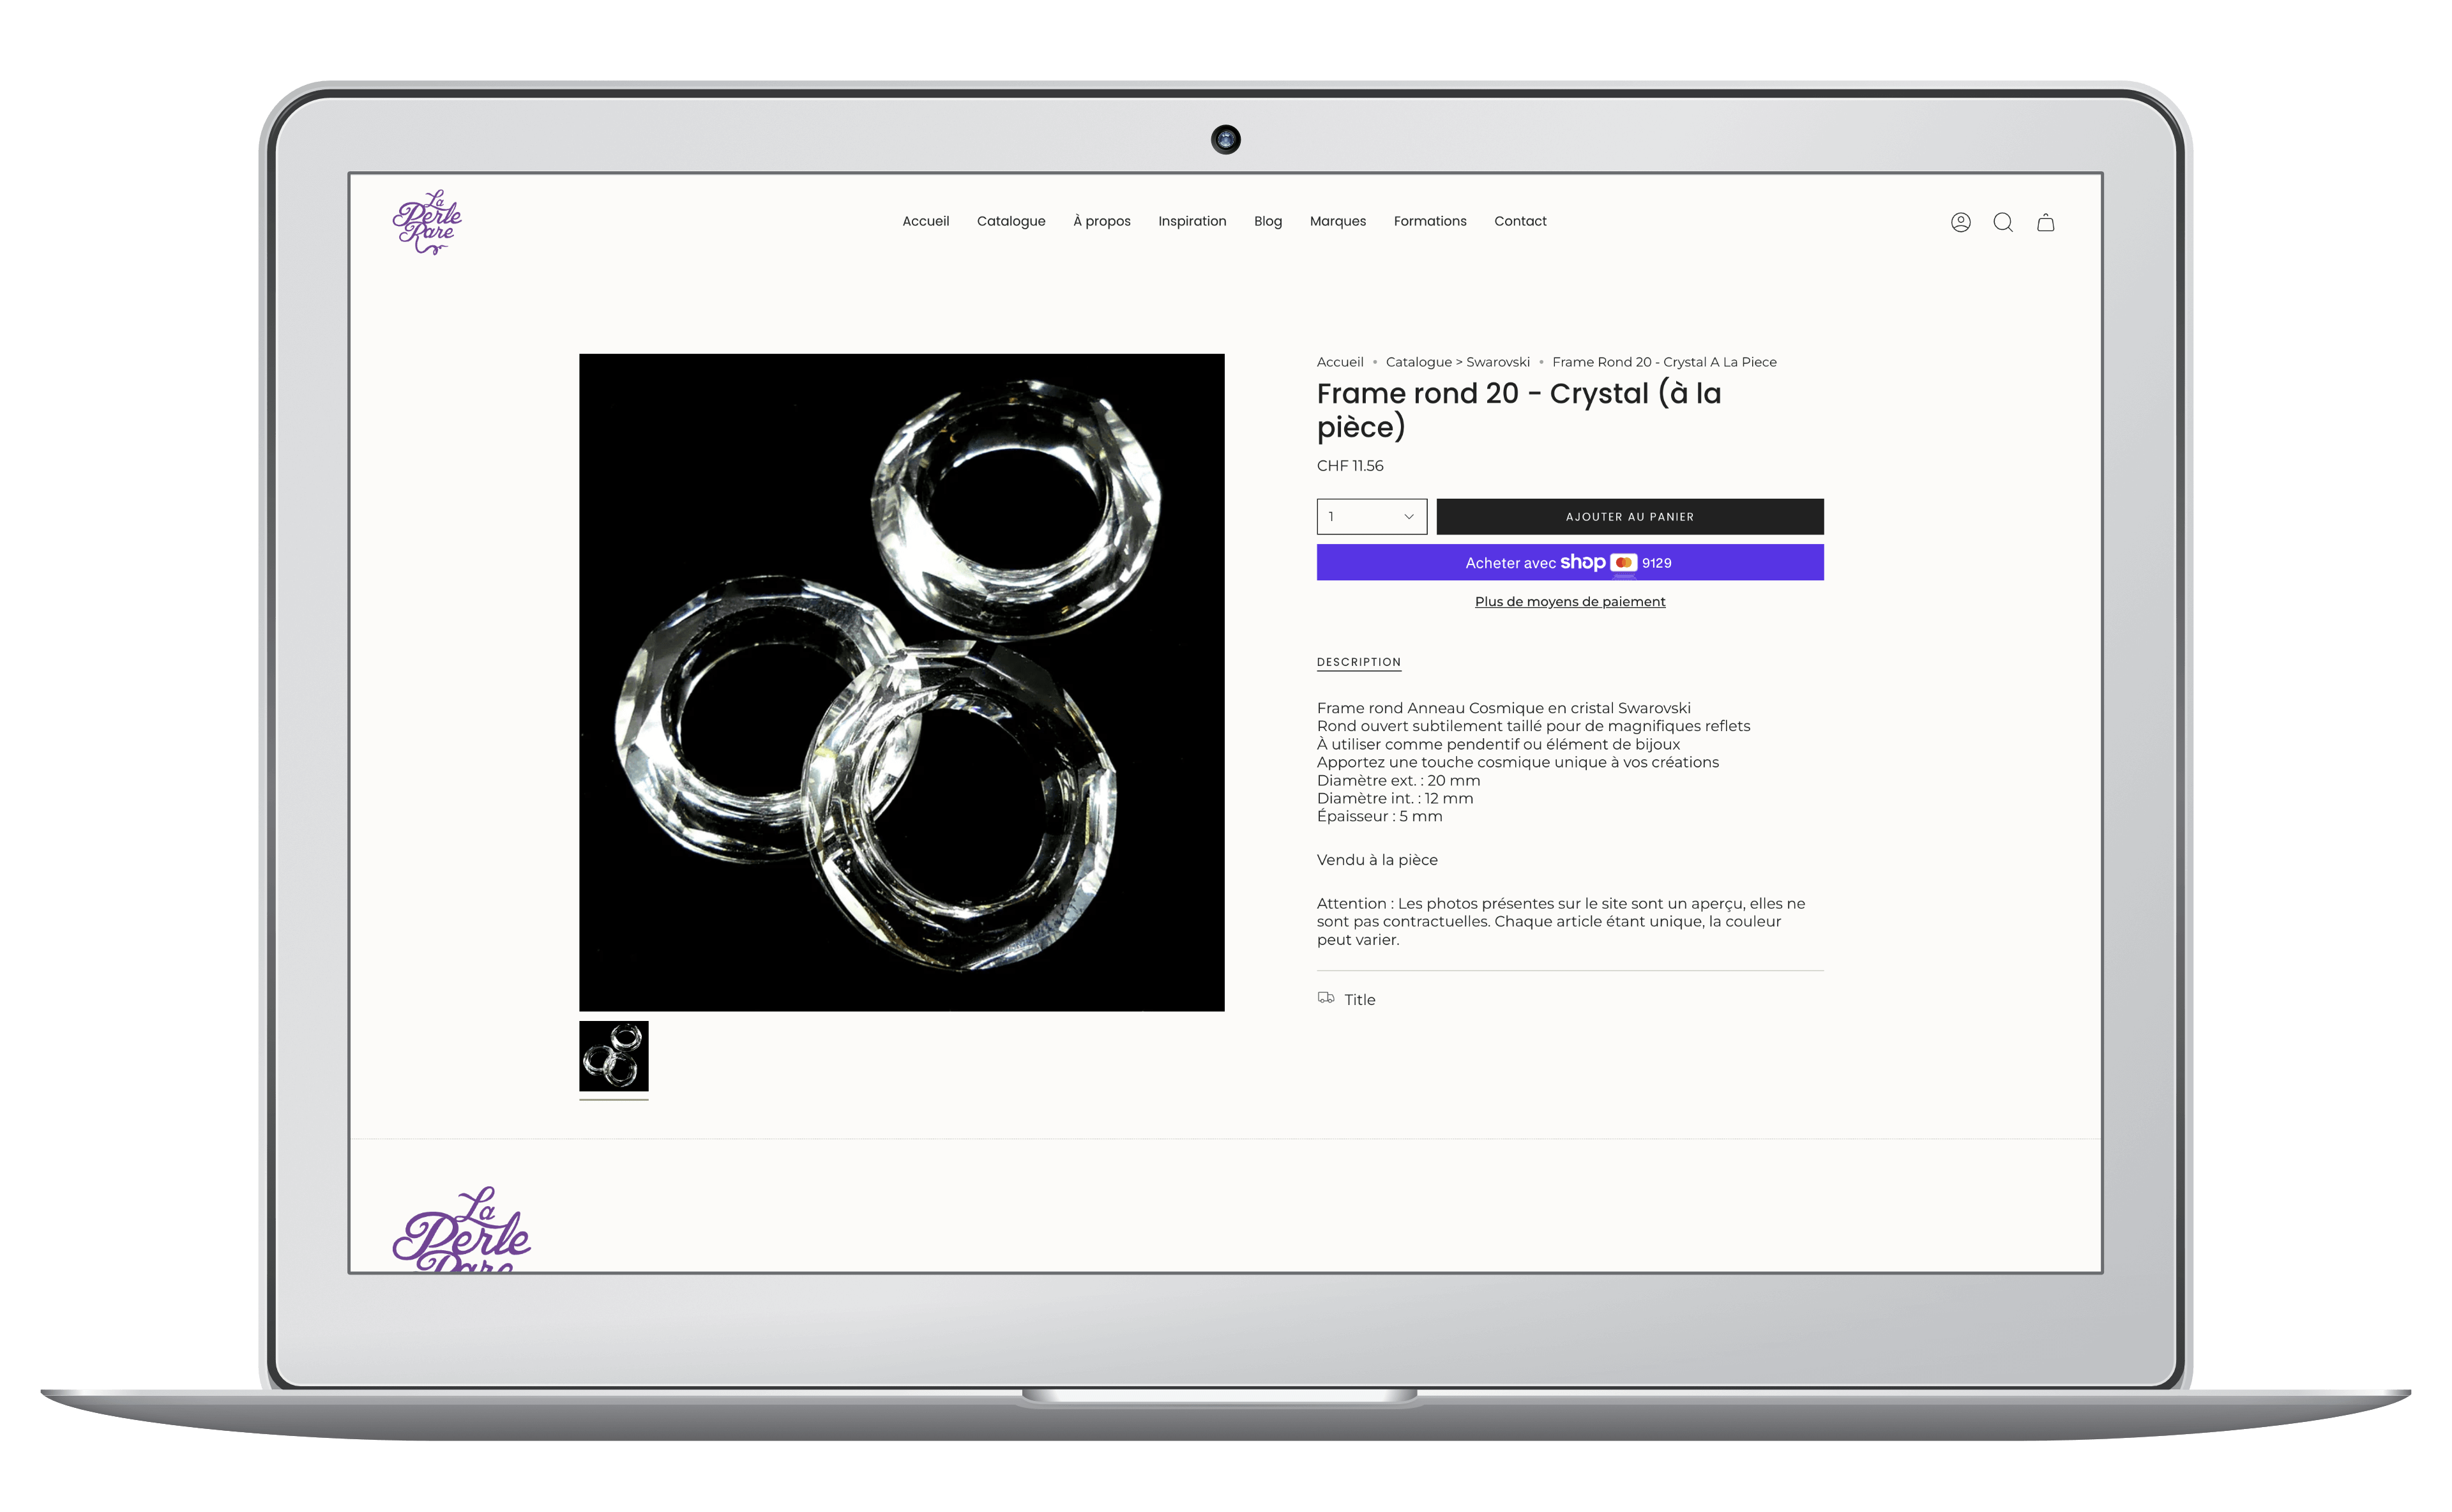This screenshot has height=1512, width=2452.
Task: Select the Description tab
Action: tap(1358, 662)
